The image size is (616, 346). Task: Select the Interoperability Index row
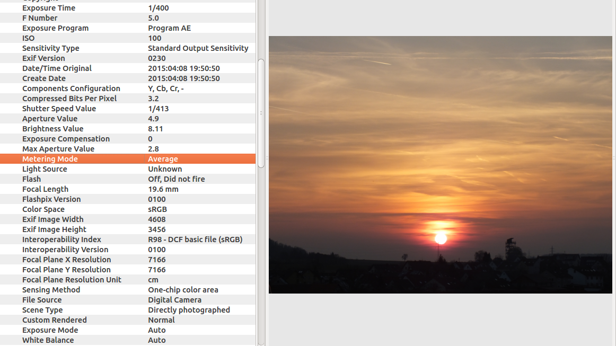tap(128, 239)
